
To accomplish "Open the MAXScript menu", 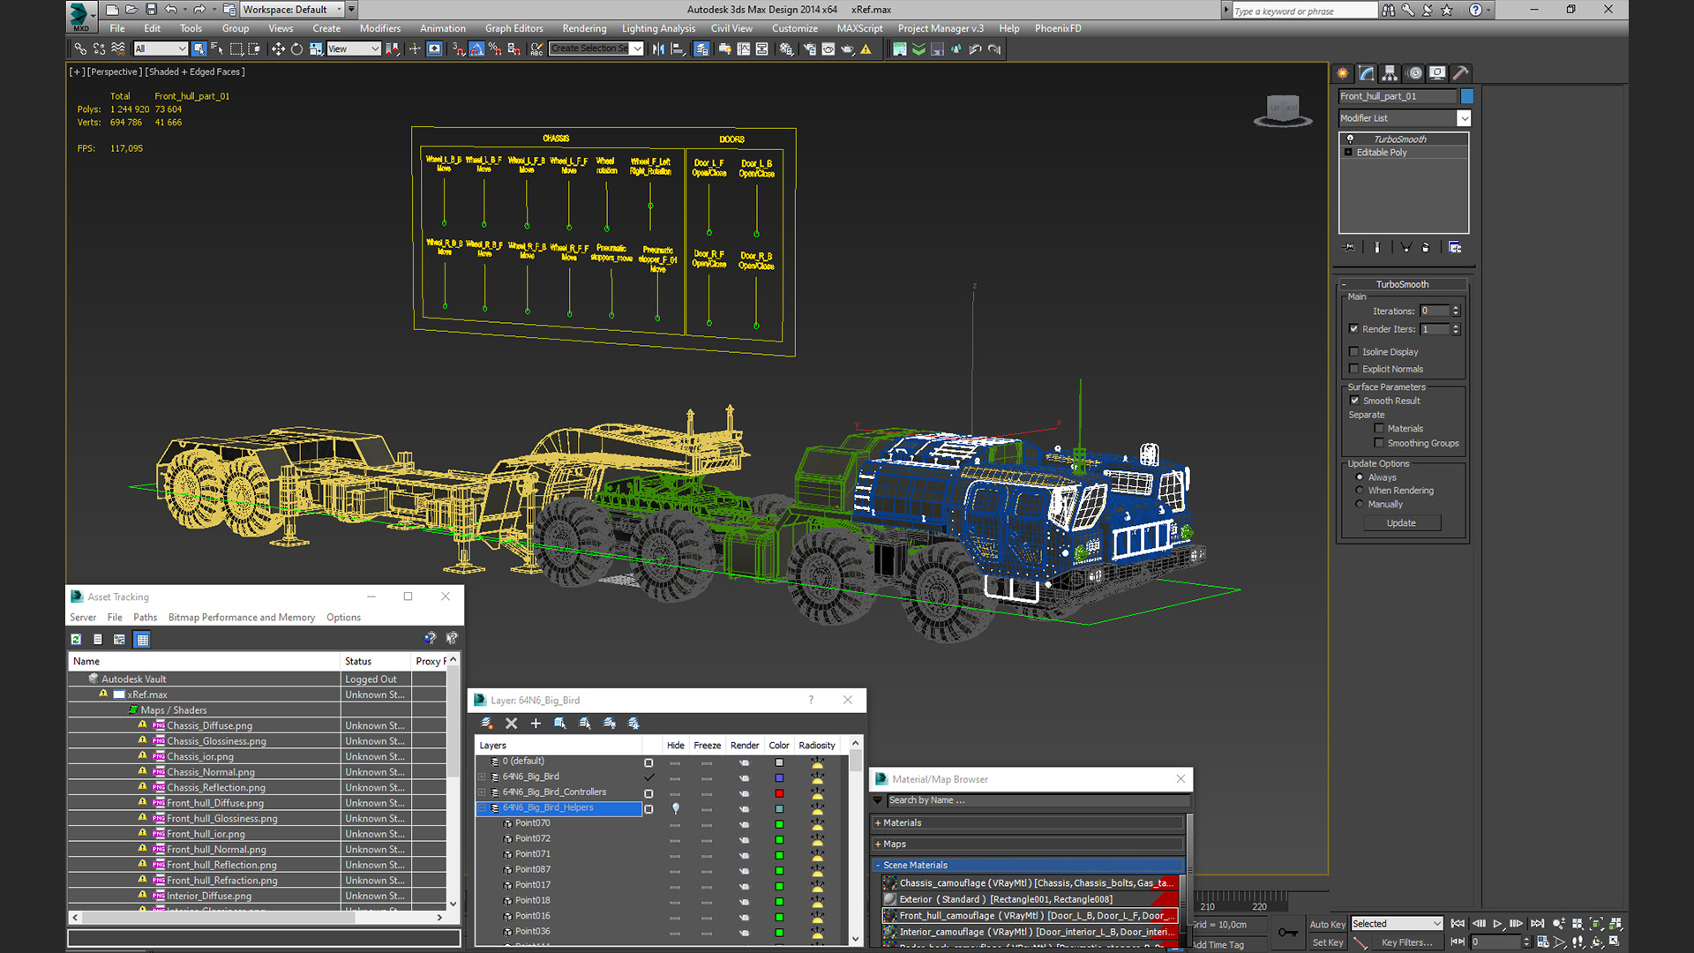I will coord(859,28).
